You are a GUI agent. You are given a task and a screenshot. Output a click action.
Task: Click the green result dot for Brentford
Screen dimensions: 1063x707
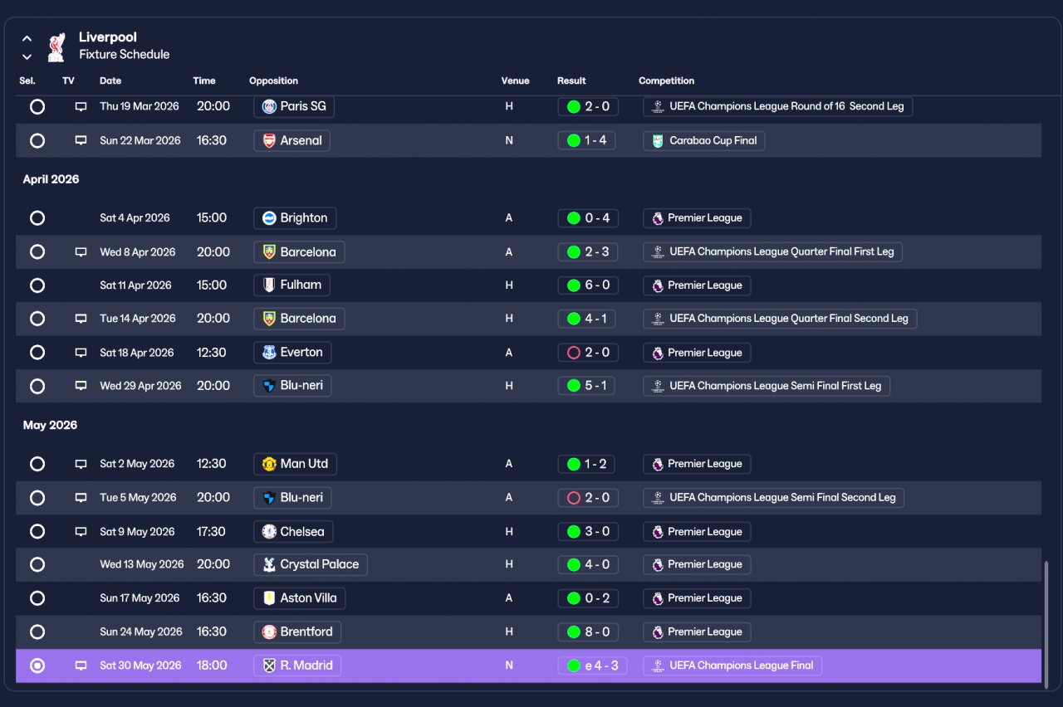pyautogui.click(x=573, y=631)
